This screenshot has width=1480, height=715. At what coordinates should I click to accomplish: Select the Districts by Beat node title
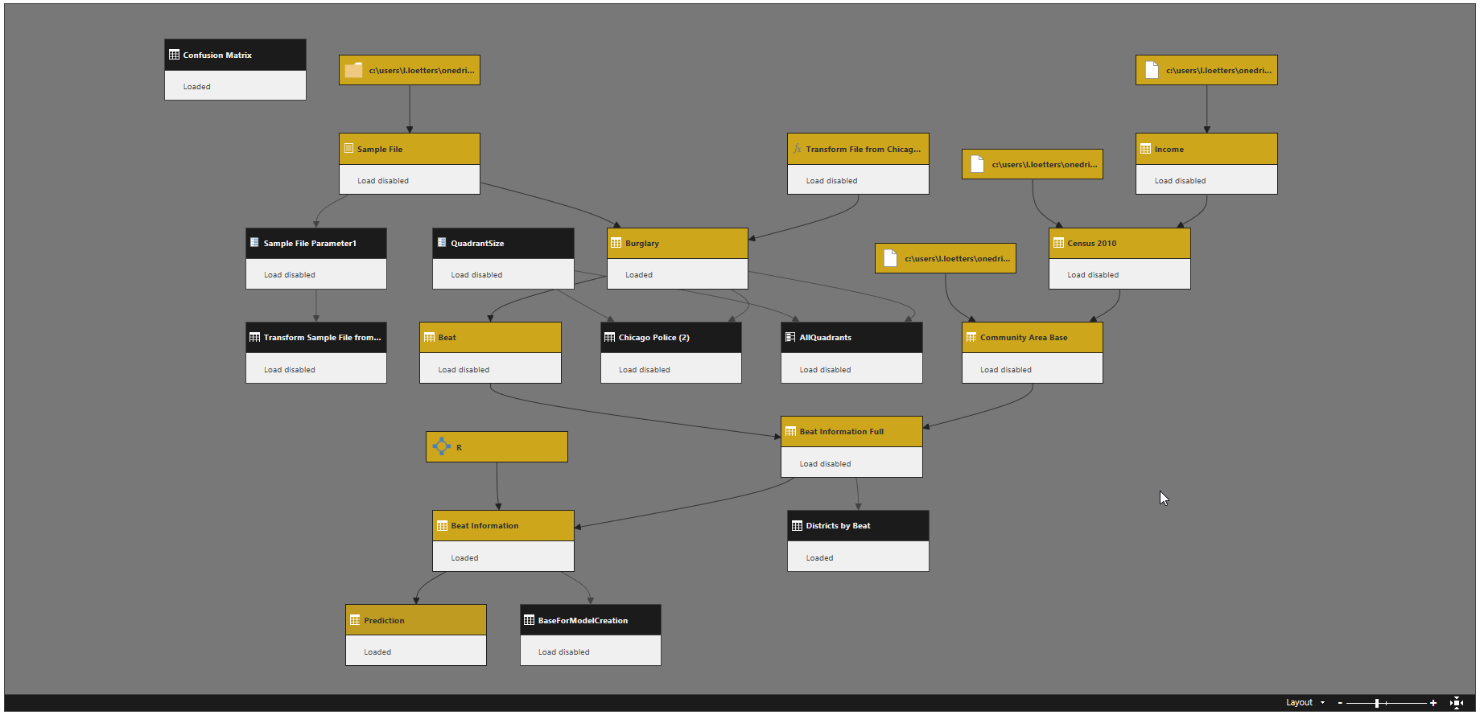coord(838,525)
